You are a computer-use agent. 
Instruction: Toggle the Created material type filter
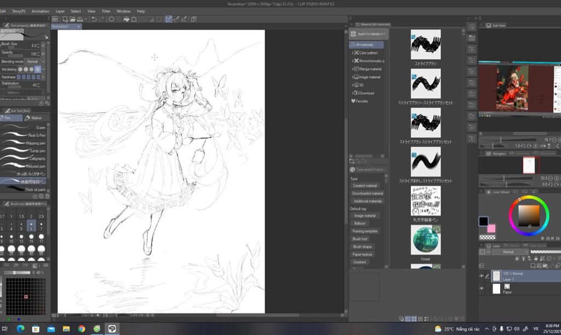[364, 185]
